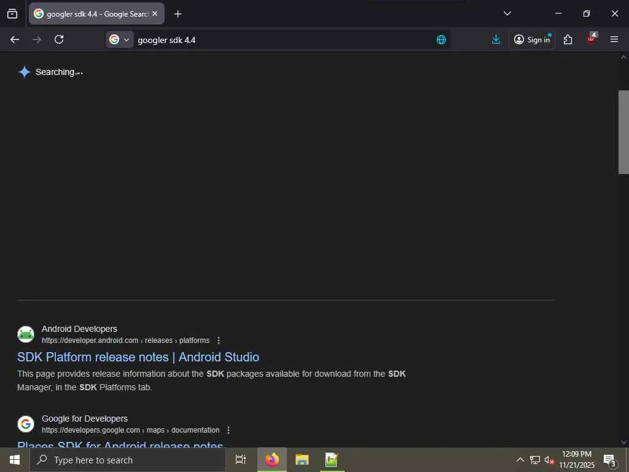Click the Firefox taskbar icon
The image size is (629, 472).
point(272,460)
